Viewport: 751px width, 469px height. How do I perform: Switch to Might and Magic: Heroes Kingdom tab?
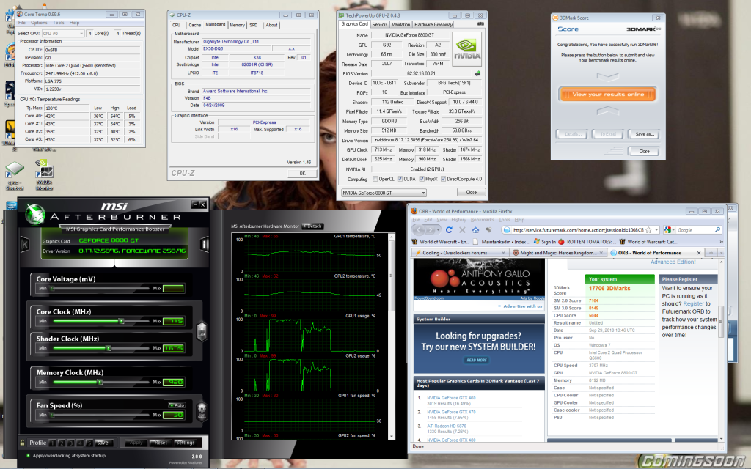[x=557, y=253]
